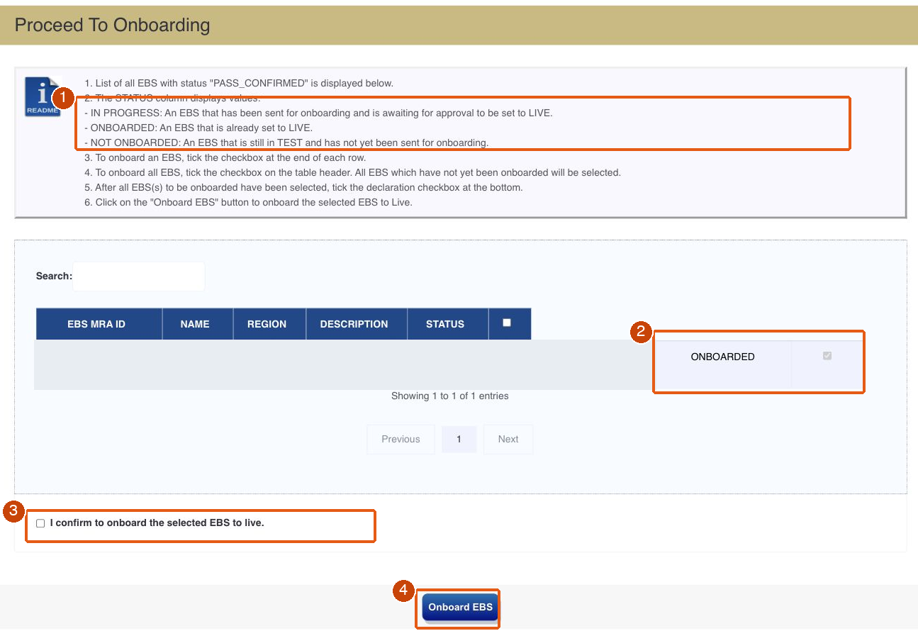
Task: Click the 'NOT ONBOARDED' status definition line
Action: 286,143
